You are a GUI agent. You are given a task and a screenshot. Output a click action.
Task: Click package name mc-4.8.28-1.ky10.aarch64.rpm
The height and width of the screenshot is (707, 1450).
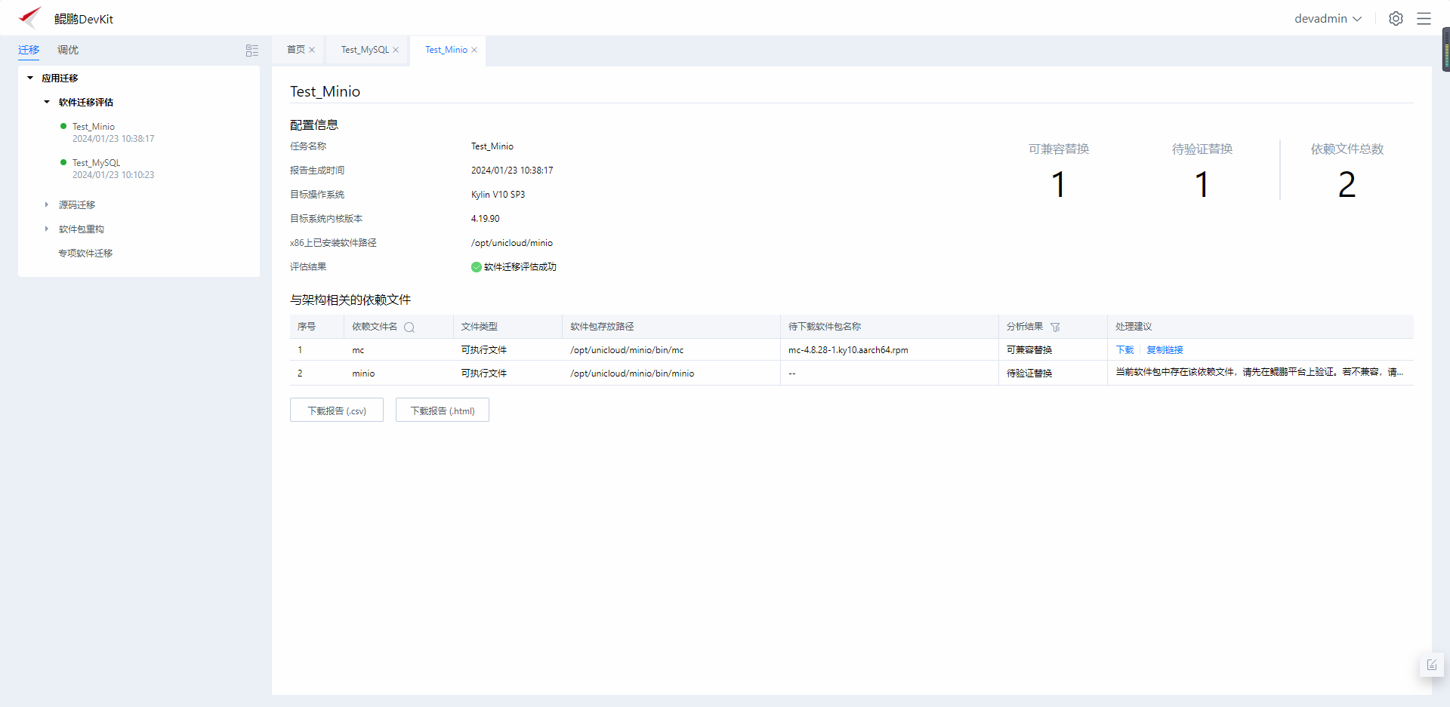pyautogui.click(x=848, y=350)
